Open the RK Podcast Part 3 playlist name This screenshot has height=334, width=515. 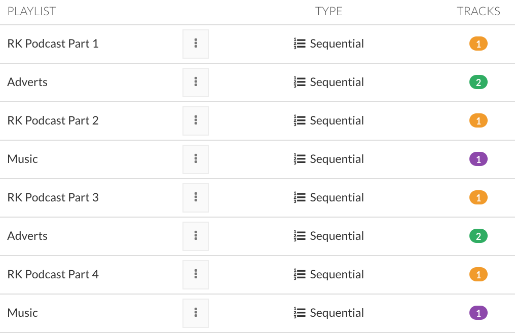click(53, 198)
